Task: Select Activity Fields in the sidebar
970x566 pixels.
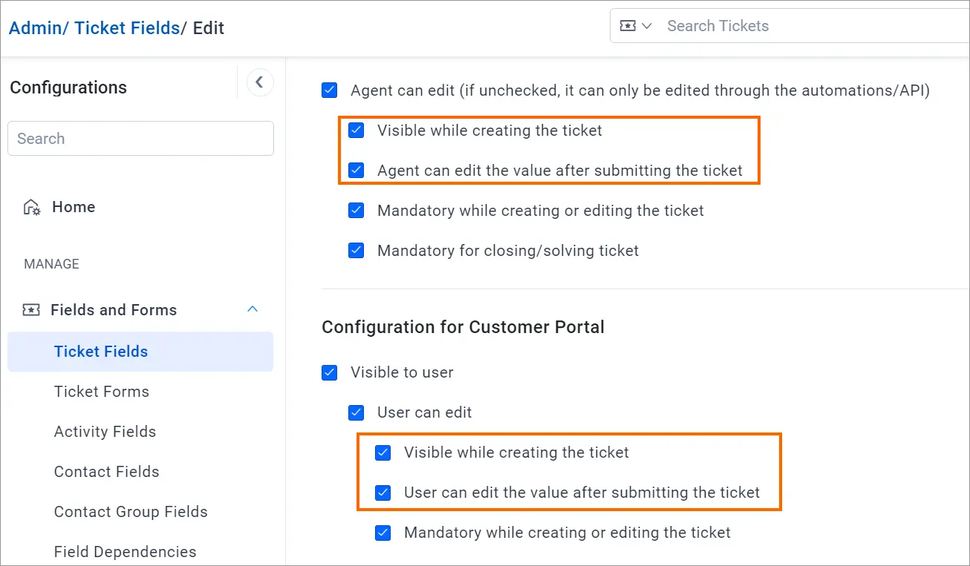Action: point(105,432)
